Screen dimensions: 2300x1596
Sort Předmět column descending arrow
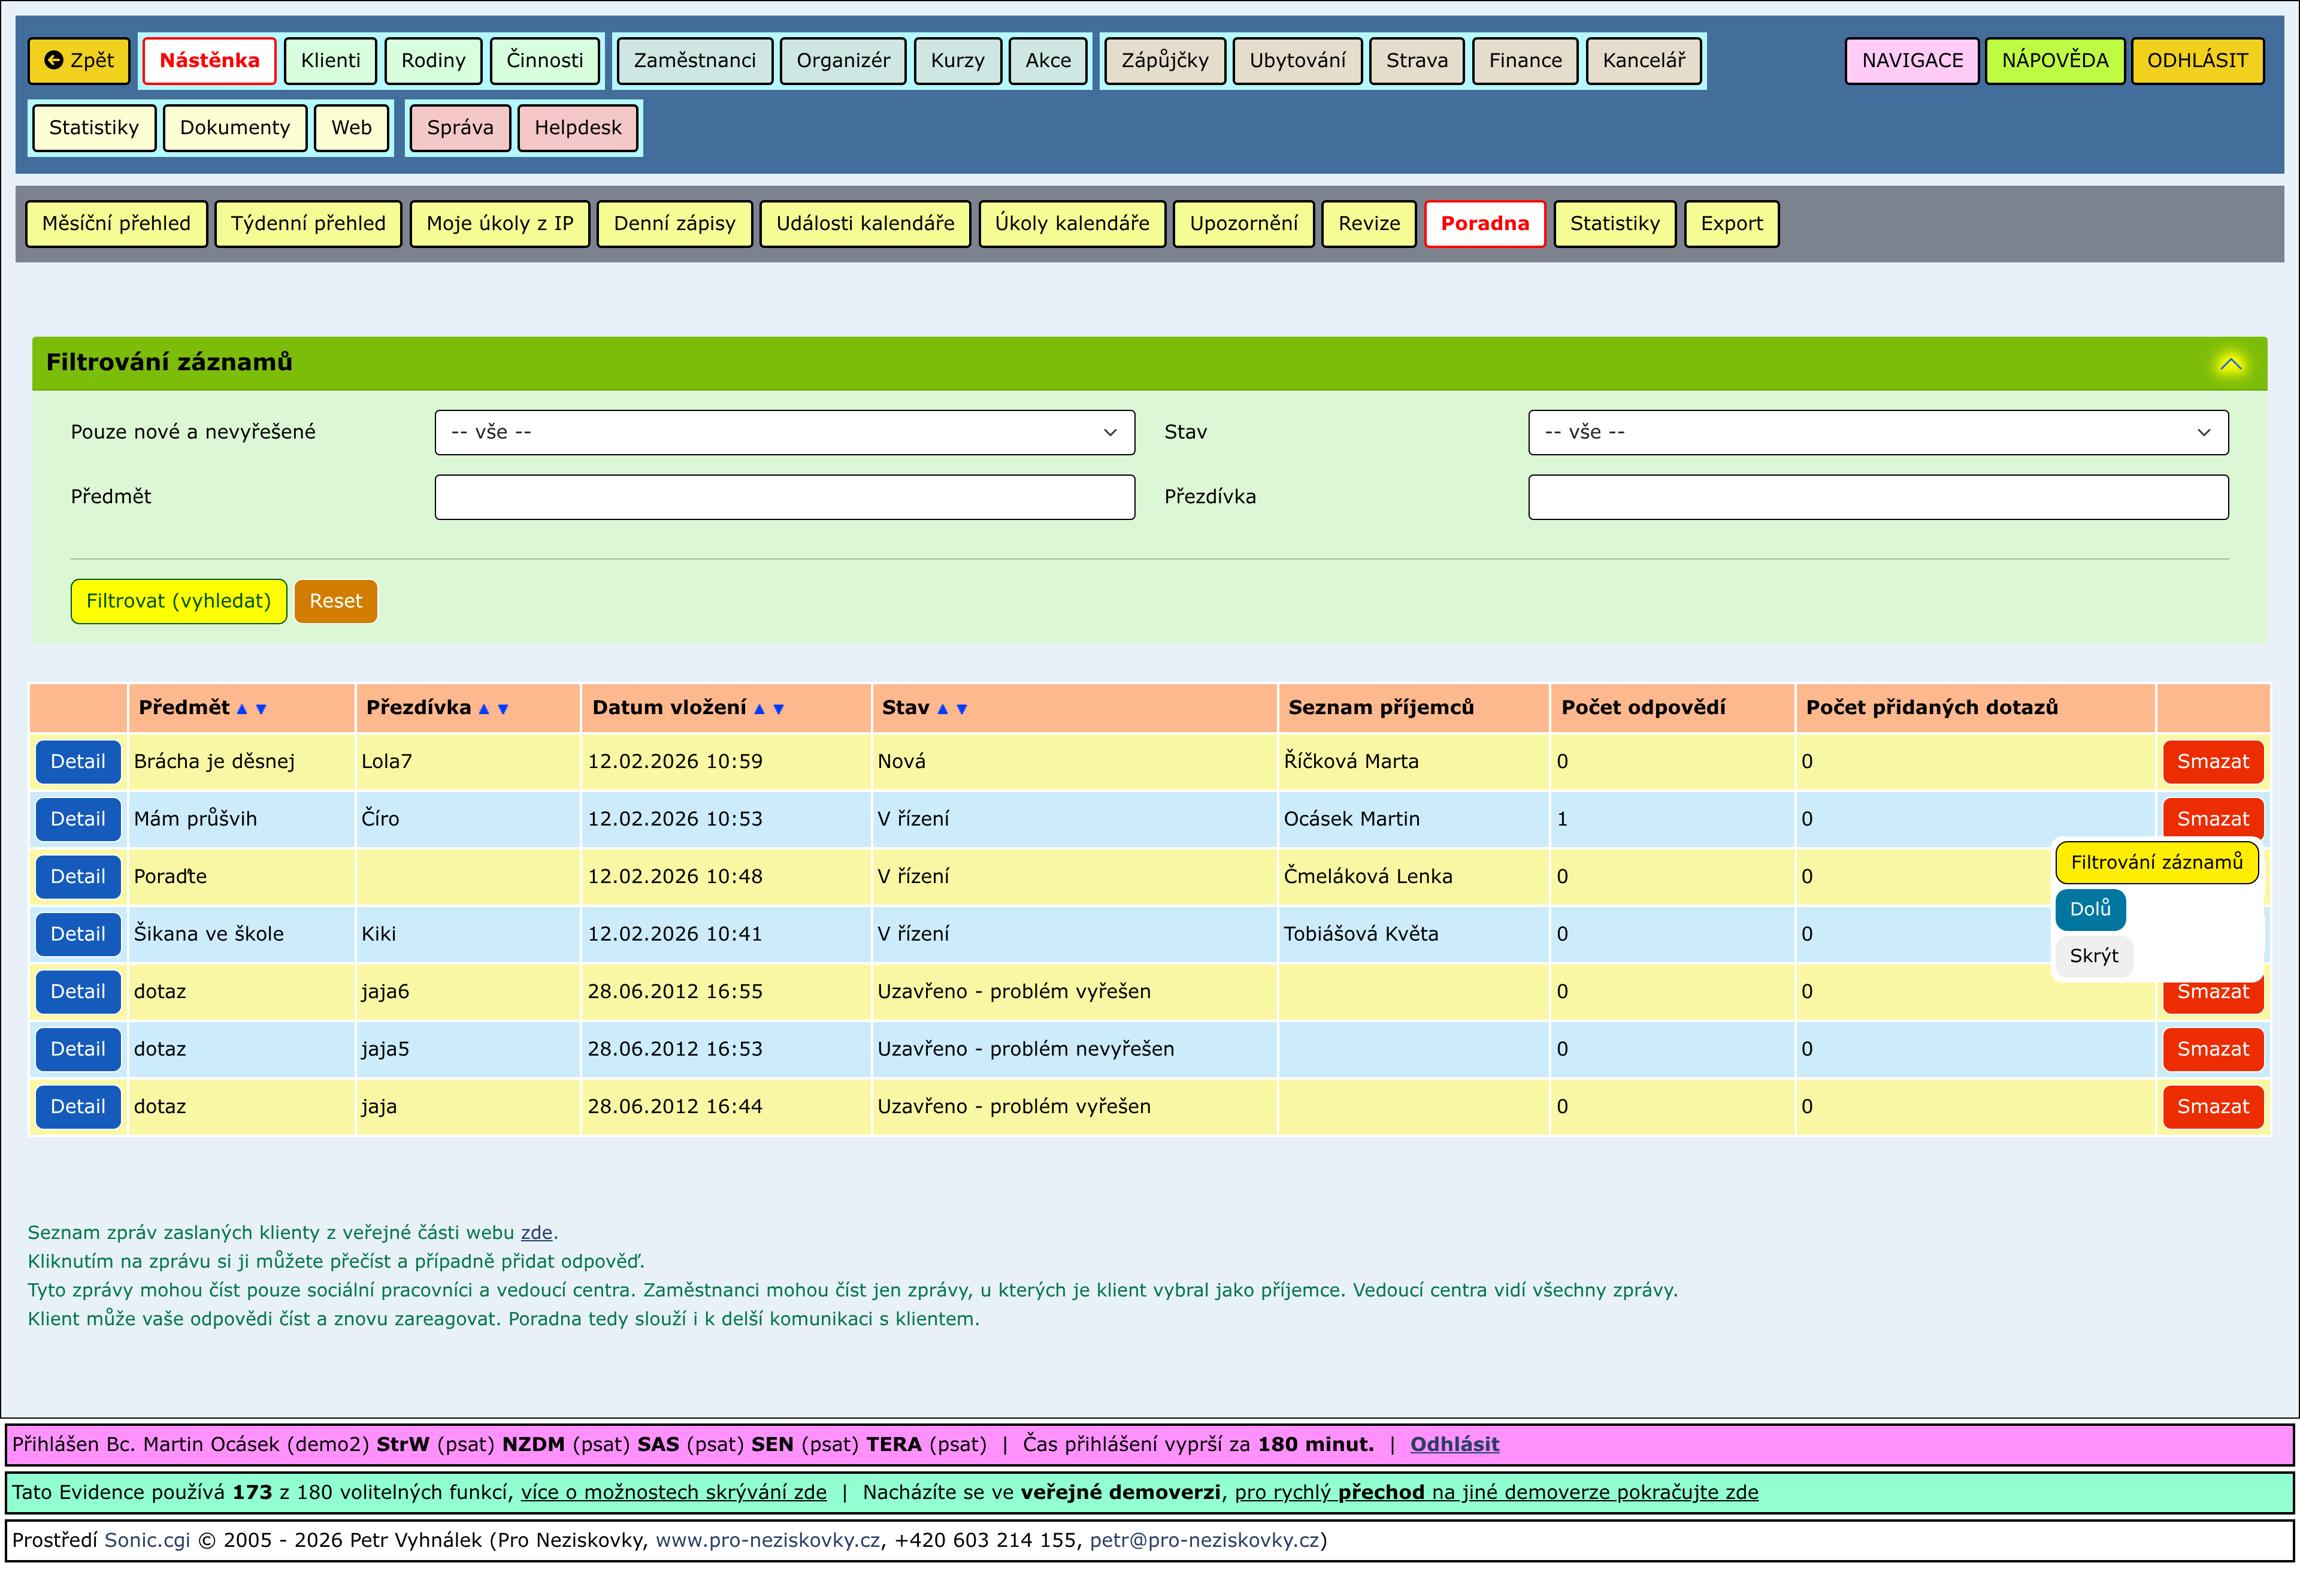[261, 709]
